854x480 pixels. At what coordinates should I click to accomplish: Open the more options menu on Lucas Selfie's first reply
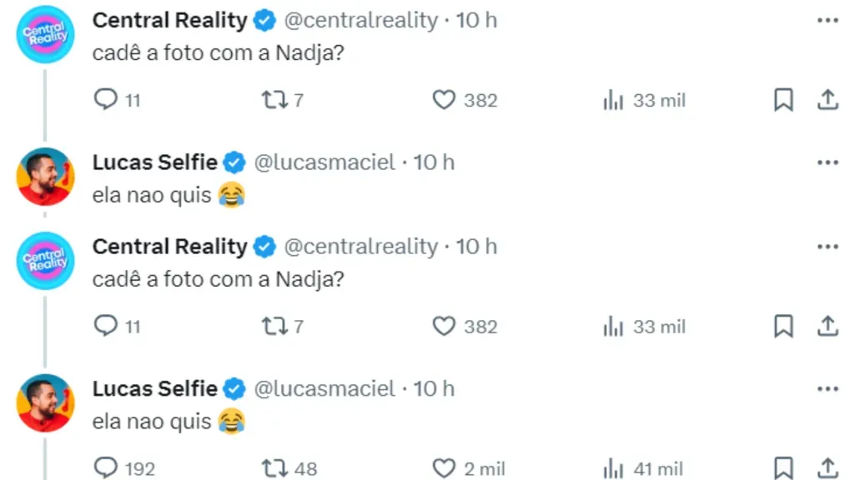click(x=828, y=161)
